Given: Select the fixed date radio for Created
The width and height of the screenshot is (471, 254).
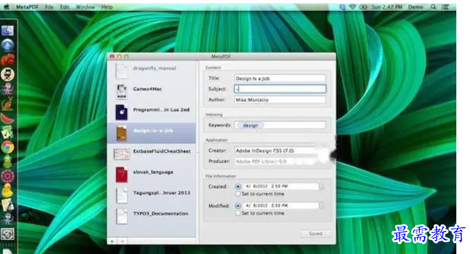Looking at the screenshot, I should (x=238, y=187).
